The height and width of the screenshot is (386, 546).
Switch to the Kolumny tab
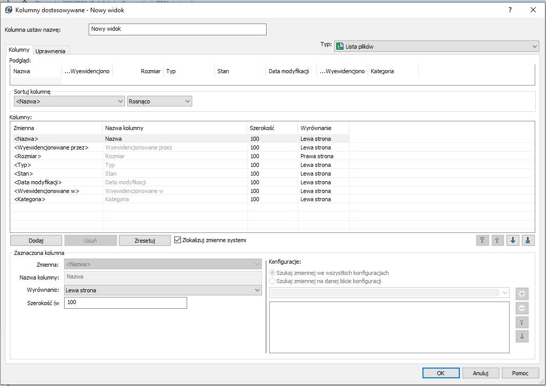[x=19, y=50]
